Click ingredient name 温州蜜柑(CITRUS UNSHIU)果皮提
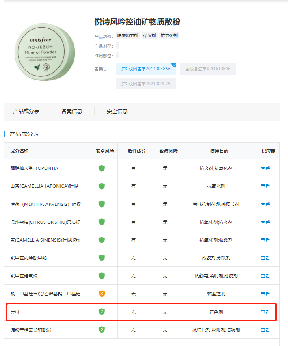The height and width of the screenshot is (346, 288). point(45,222)
